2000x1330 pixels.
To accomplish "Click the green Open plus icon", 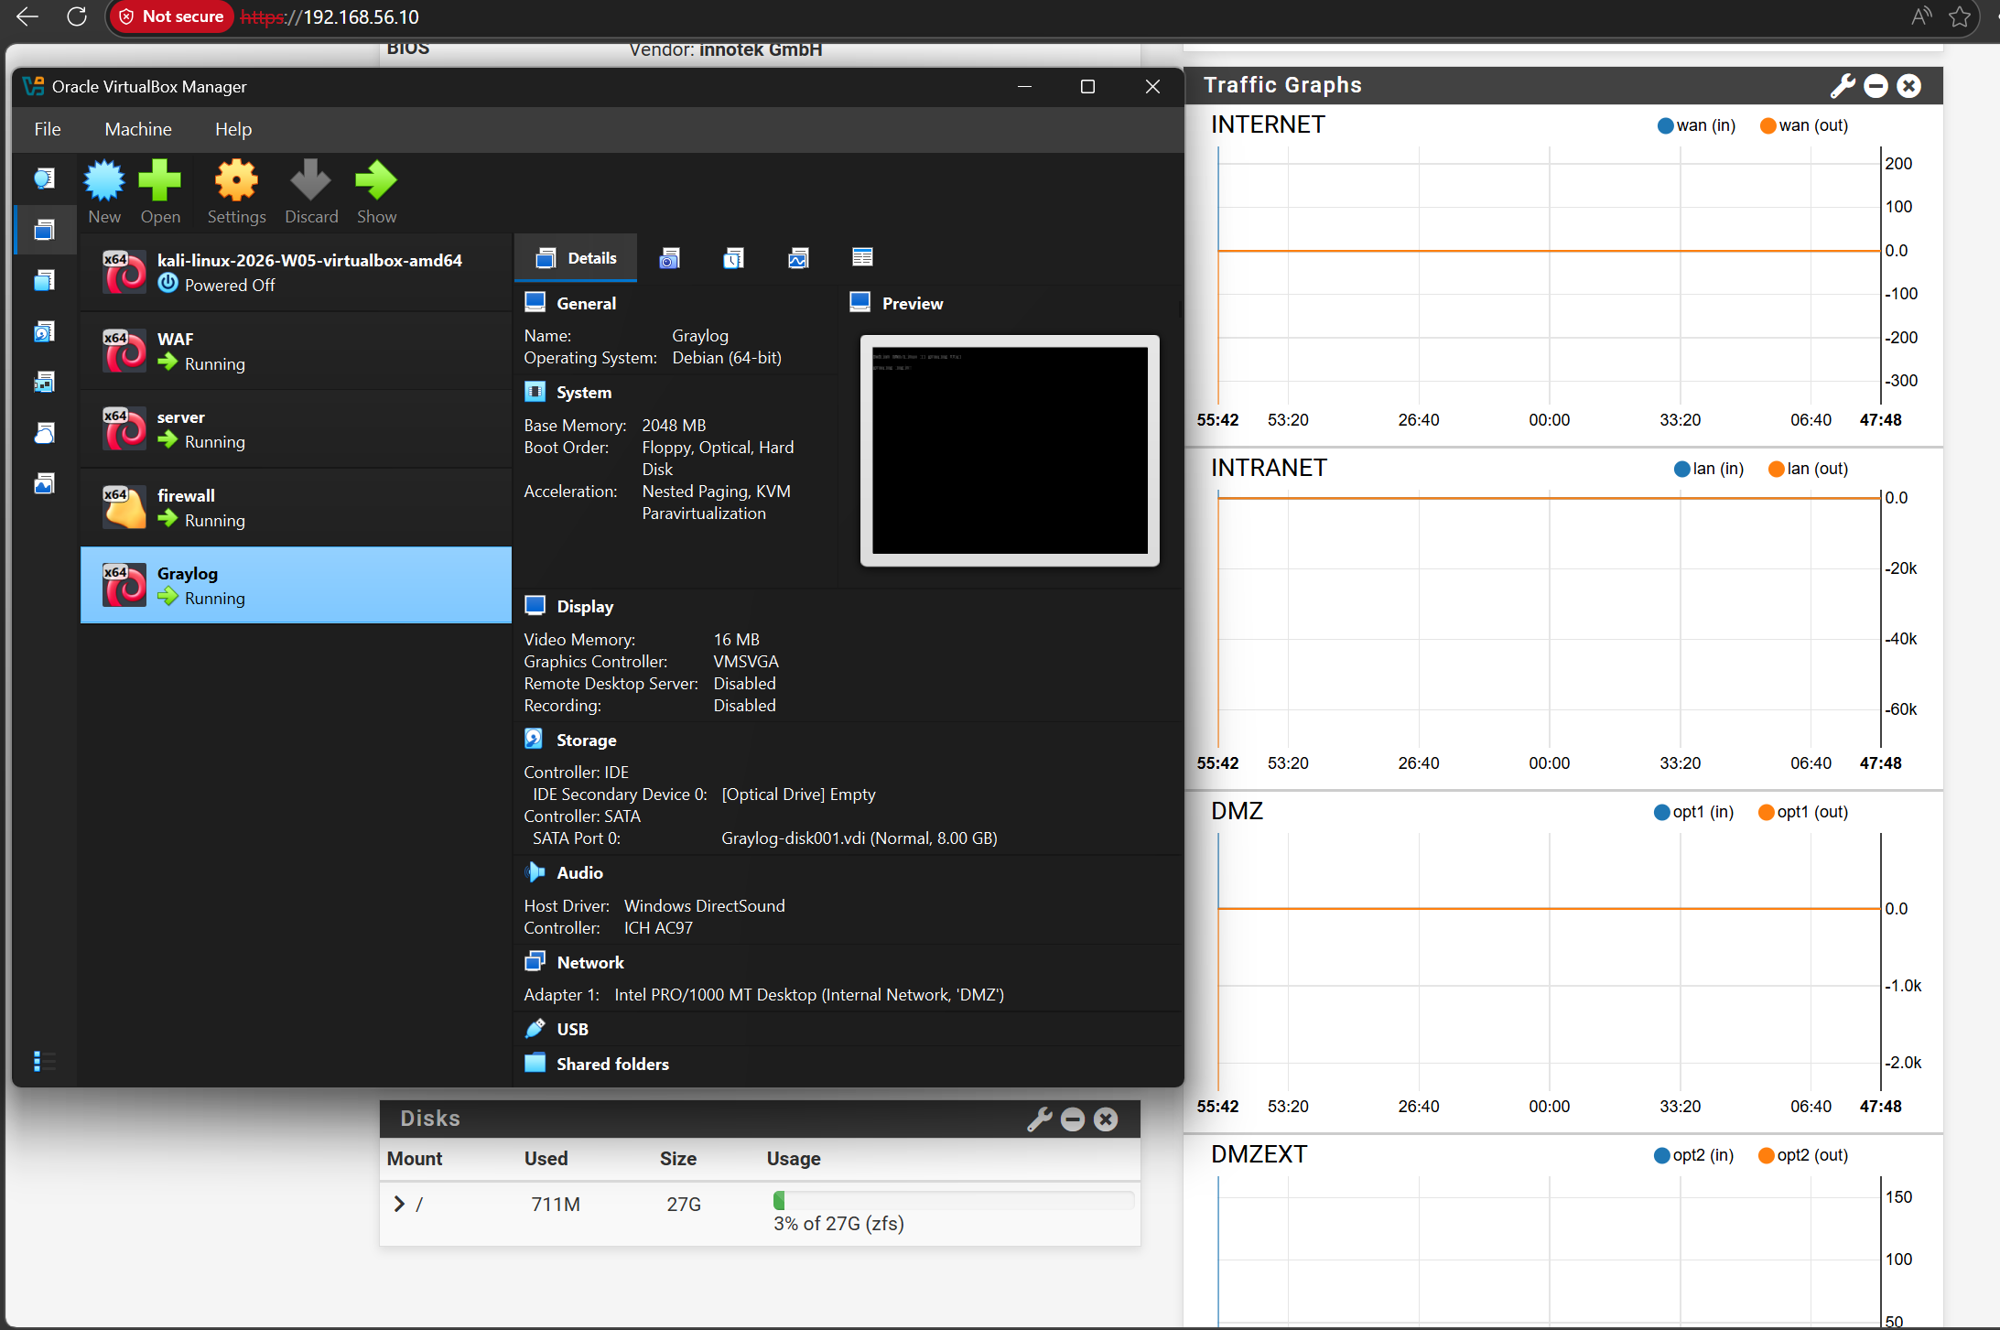I will (160, 182).
